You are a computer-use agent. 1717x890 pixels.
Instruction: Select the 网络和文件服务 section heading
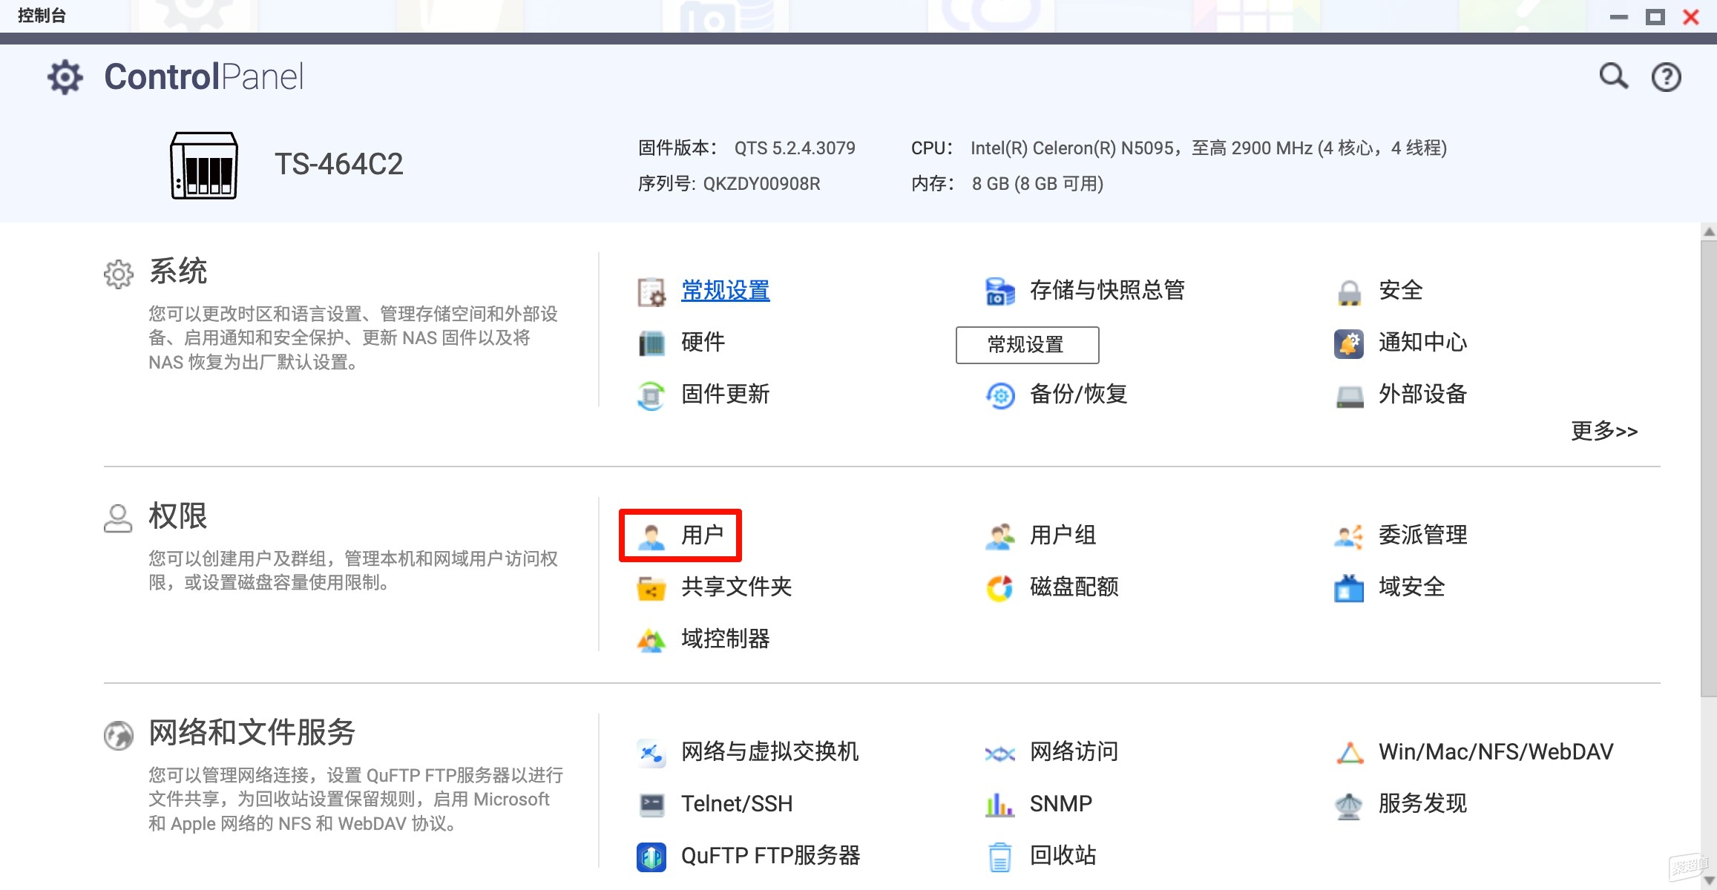tap(252, 732)
